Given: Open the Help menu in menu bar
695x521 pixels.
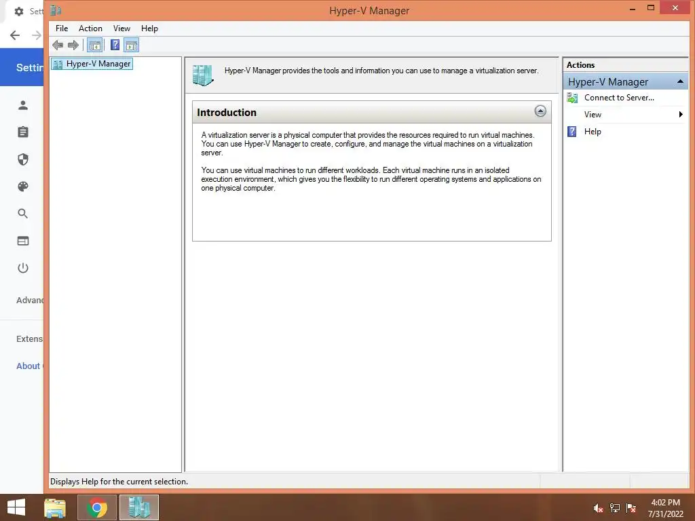Looking at the screenshot, I should (149, 28).
